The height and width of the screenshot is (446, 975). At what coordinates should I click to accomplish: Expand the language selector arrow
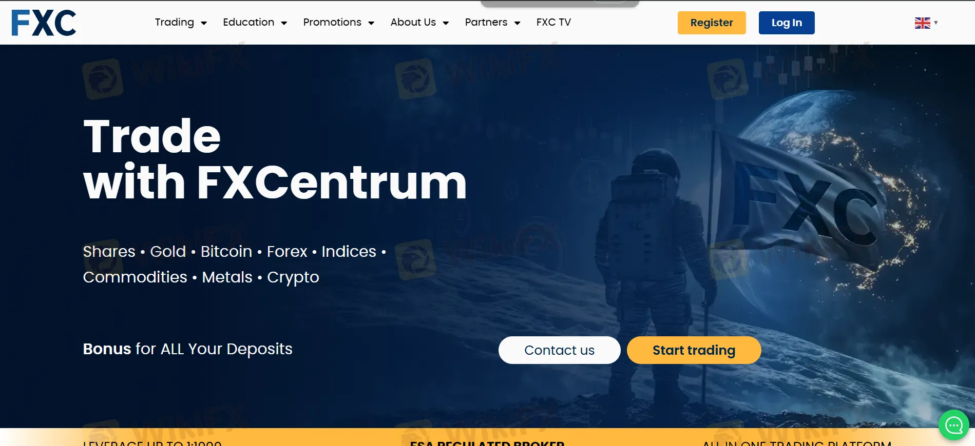(x=936, y=23)
